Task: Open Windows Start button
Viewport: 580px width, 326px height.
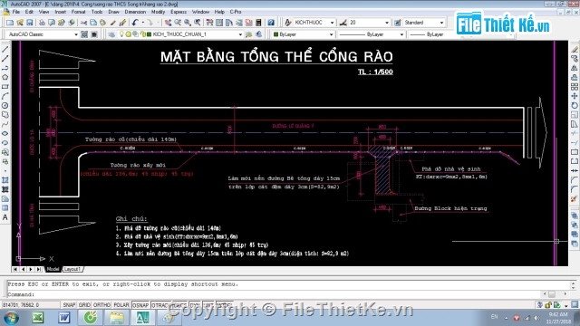Action: pos(11,318)
